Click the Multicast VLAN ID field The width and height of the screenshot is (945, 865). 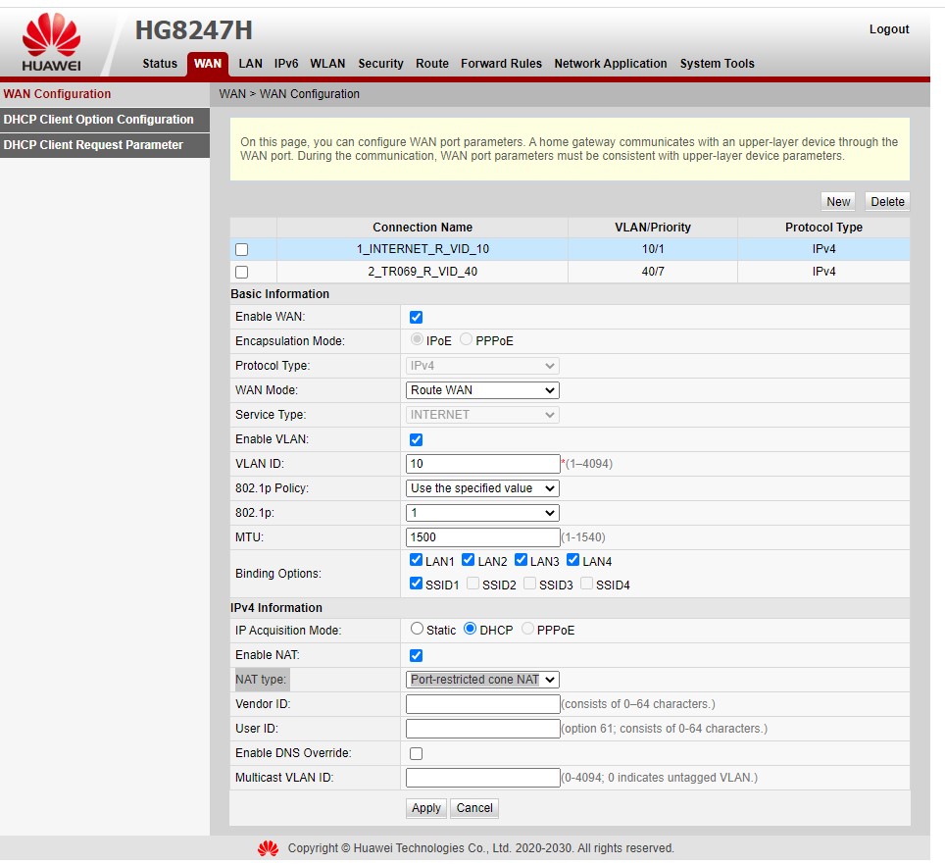tap(482, 778)
